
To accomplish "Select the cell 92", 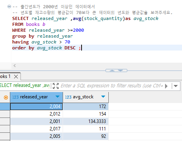I will pos(86,136).
